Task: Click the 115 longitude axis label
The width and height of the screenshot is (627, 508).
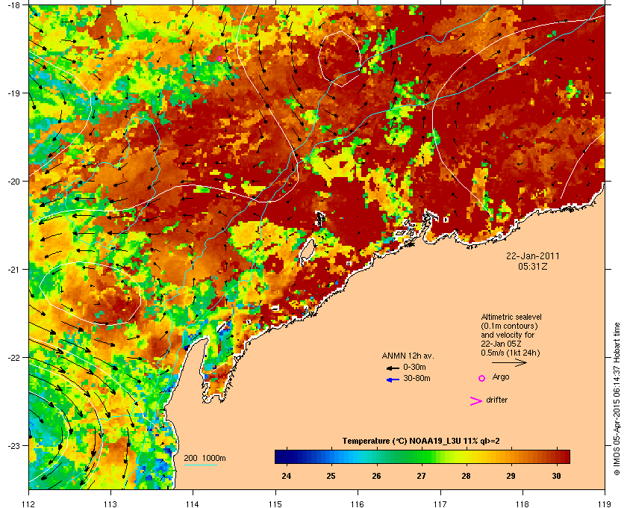Action: 275,504
